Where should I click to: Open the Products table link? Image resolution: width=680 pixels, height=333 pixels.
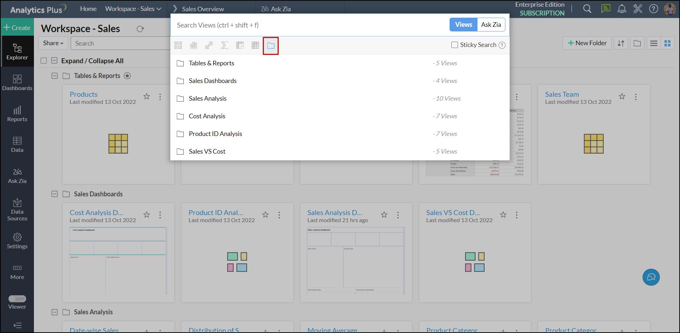[83, 94]
